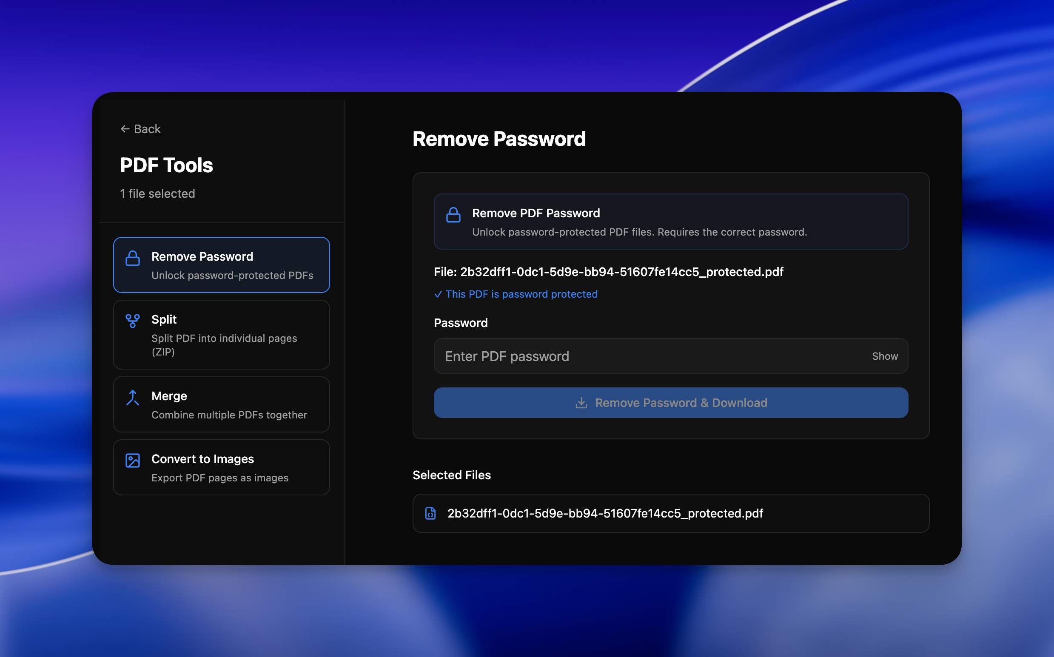
Task: Click the checkmark beside password protected status
Action: pyautogui.click(x=438, y=294)
